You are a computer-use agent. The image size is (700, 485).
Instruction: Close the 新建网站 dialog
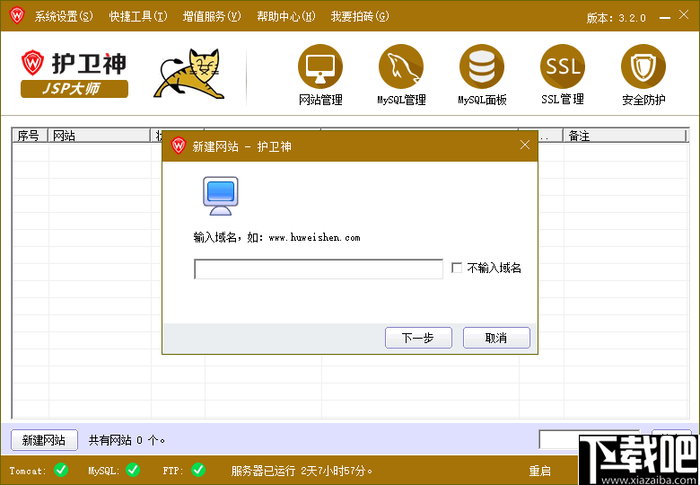click(x=525, y=145)
